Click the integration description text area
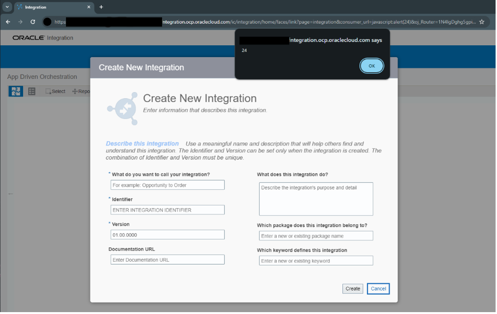The width and height of the screenshot is (497, 314). (316, 198)
